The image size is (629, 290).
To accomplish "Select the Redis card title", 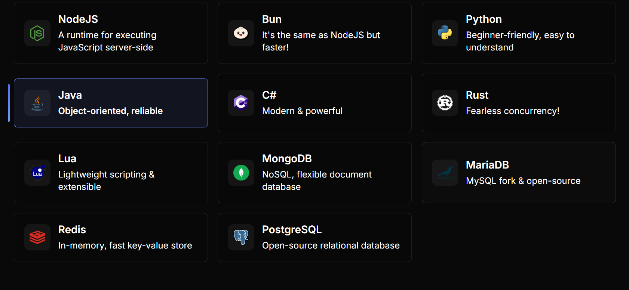I will click(x=72, y=229).
